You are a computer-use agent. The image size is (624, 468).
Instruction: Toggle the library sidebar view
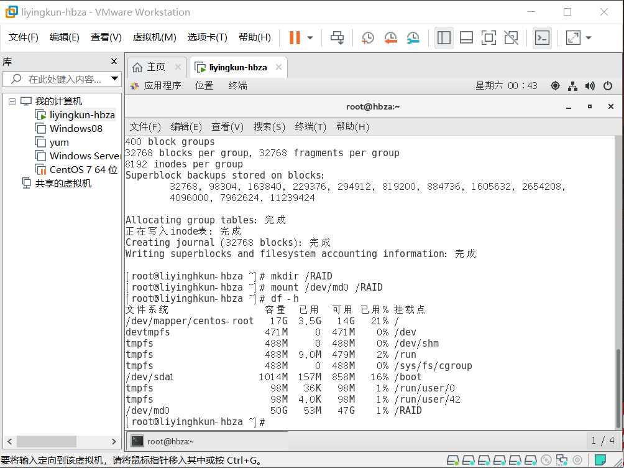pos(444,38)
